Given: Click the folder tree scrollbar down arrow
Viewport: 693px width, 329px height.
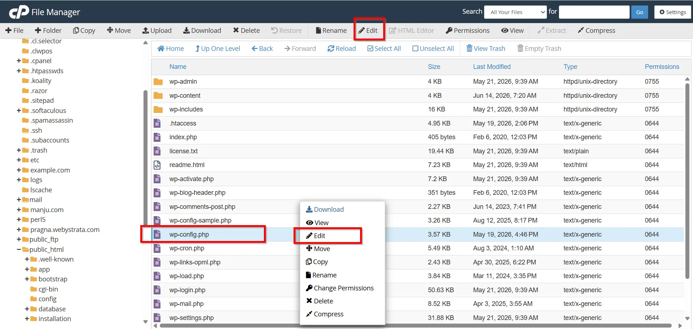Looking at the screenshot, I should coord(145,322).
